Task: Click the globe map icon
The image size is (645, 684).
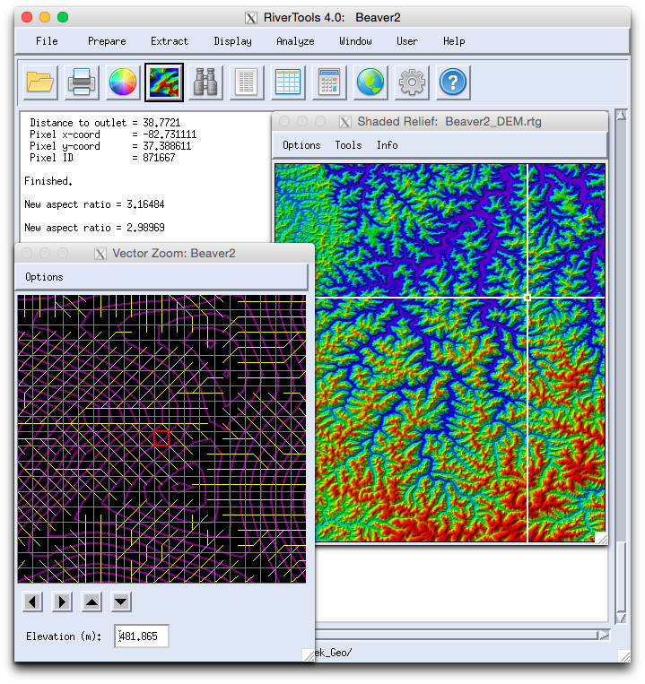Action: click(x=370, y=83)
